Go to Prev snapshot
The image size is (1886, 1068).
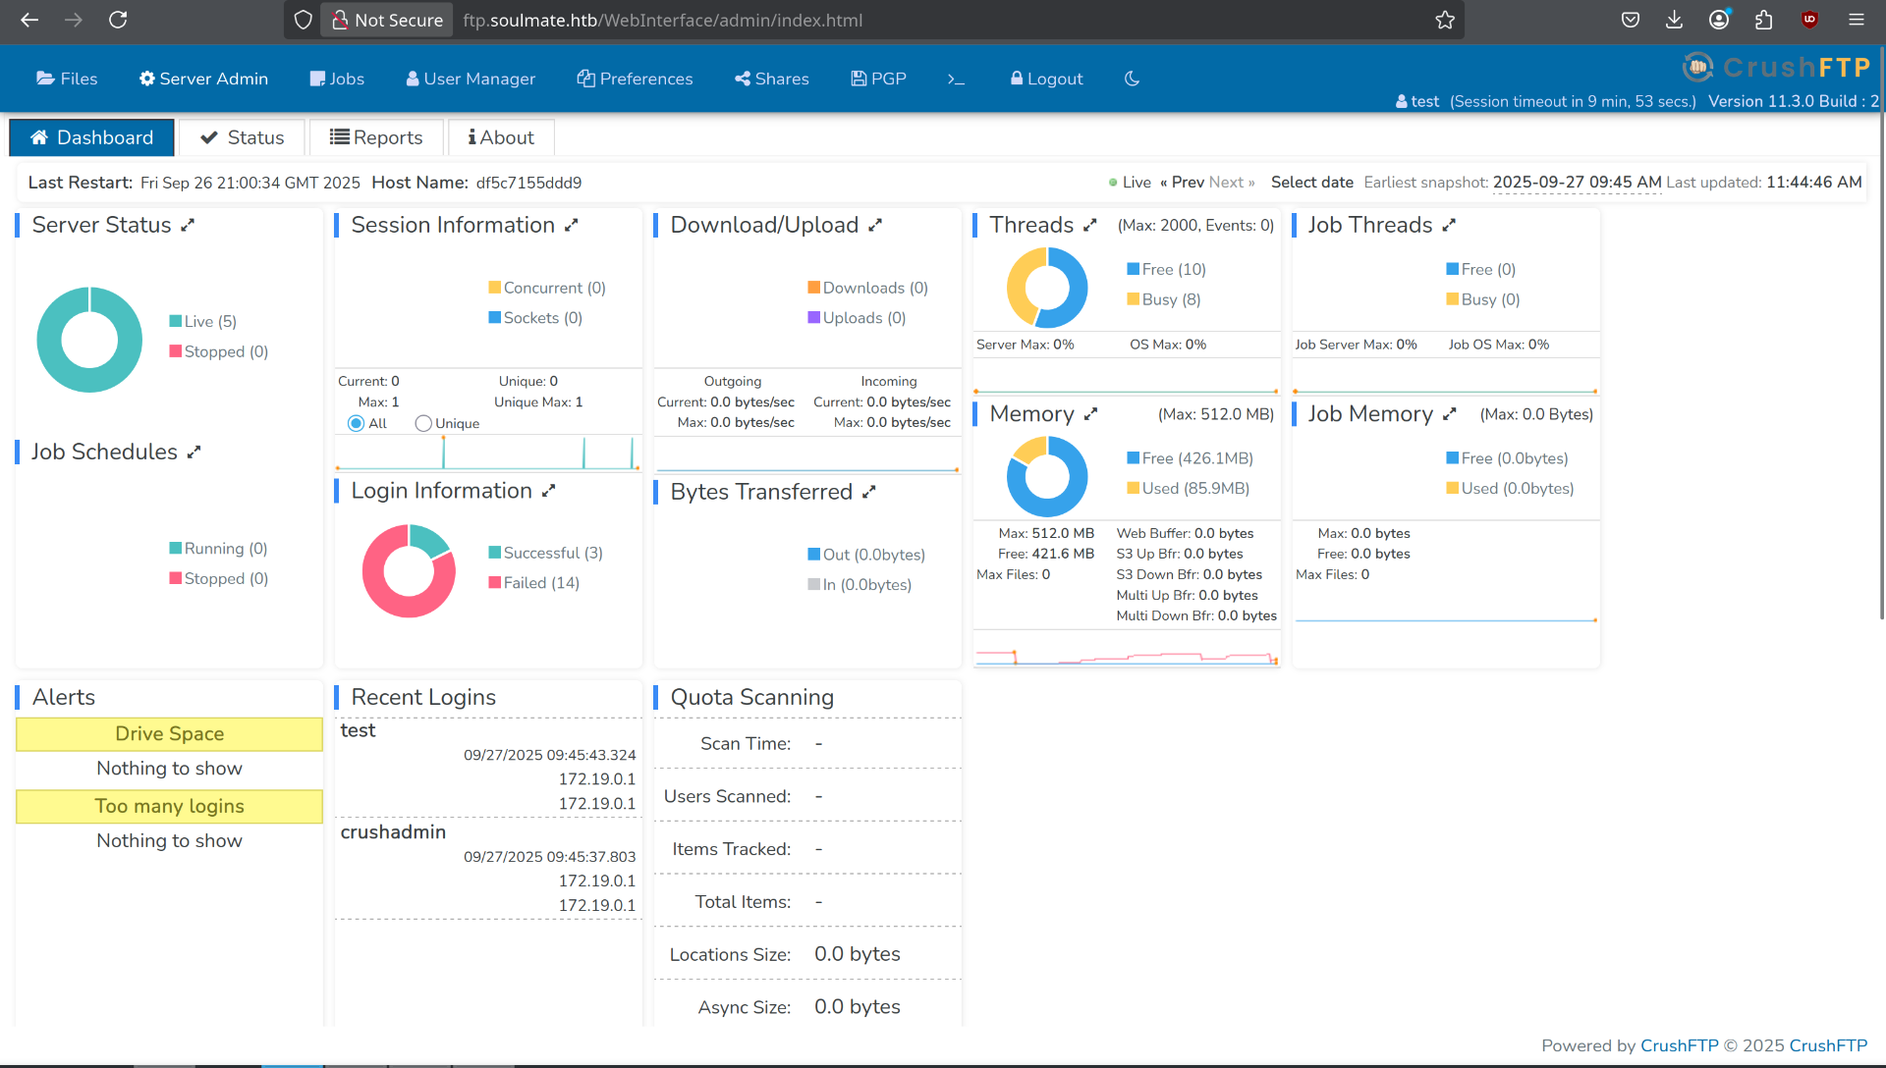click(1182, 183)
